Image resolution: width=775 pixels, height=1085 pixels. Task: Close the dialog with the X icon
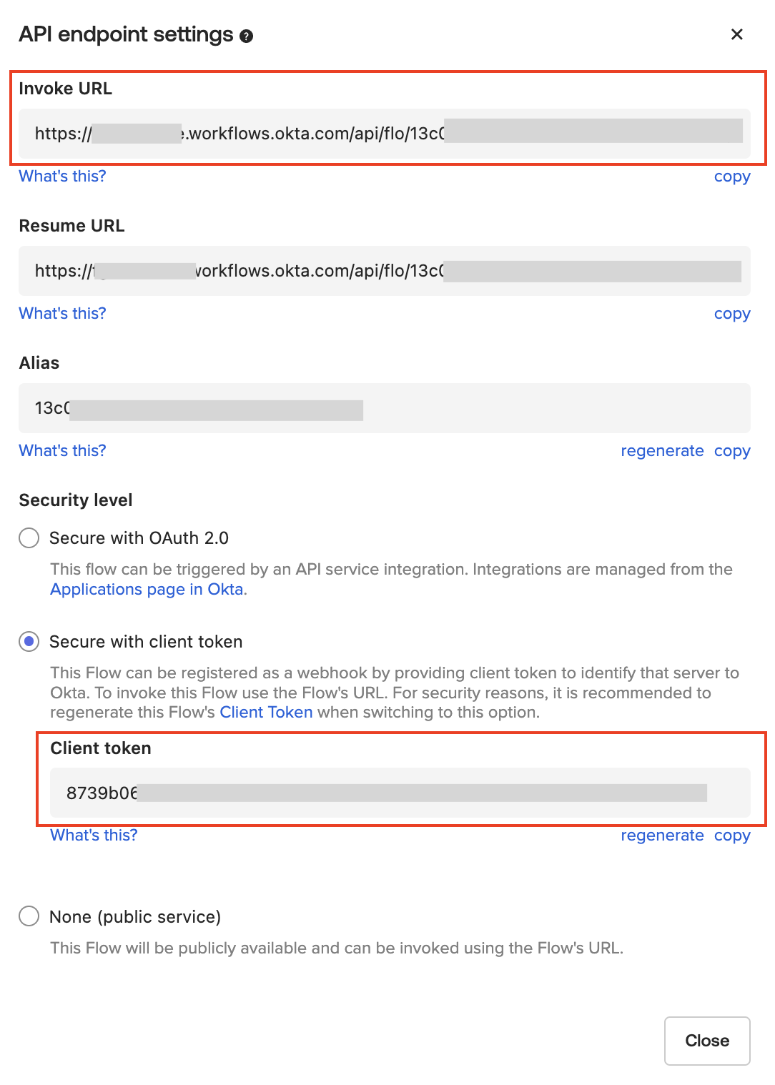737,34
